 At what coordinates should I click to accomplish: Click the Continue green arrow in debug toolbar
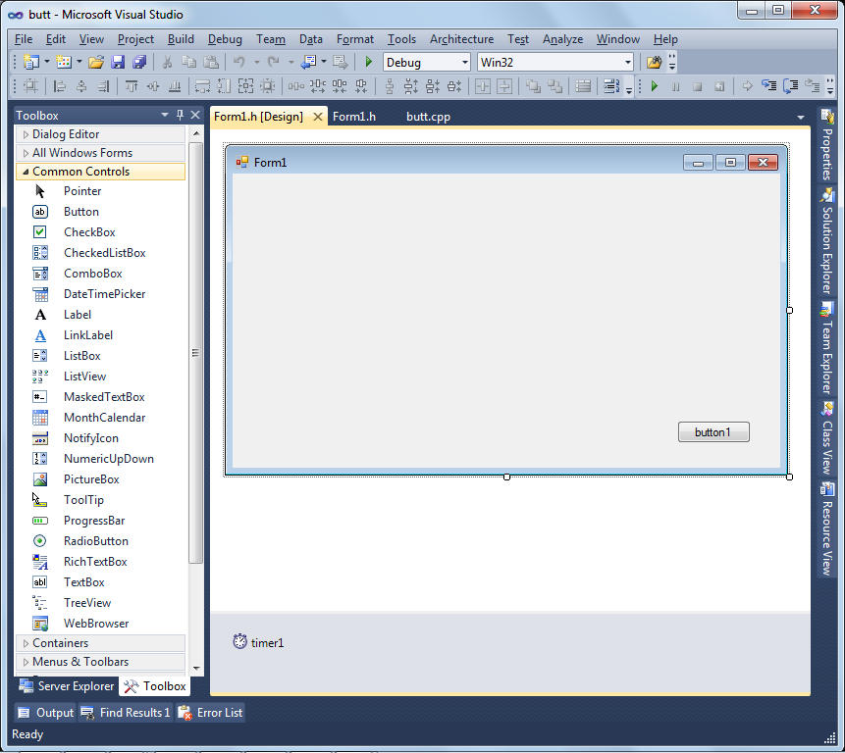(x=655, y=86)
